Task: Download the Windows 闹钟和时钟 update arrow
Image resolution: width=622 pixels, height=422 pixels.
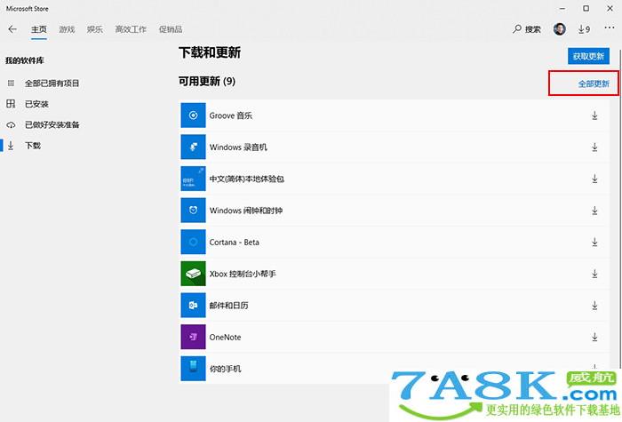Action: point(594,211)
